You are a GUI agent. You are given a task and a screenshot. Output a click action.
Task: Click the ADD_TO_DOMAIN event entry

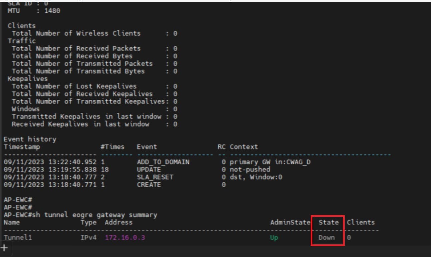[x=163, y=162]
